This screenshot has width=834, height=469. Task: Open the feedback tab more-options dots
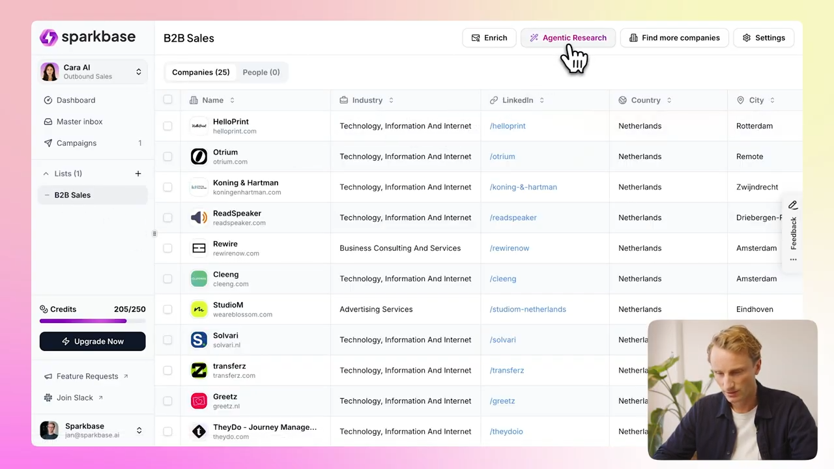793,260
